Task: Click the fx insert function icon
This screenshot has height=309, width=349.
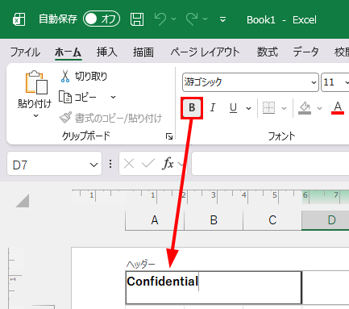Action: coord(168,164)
